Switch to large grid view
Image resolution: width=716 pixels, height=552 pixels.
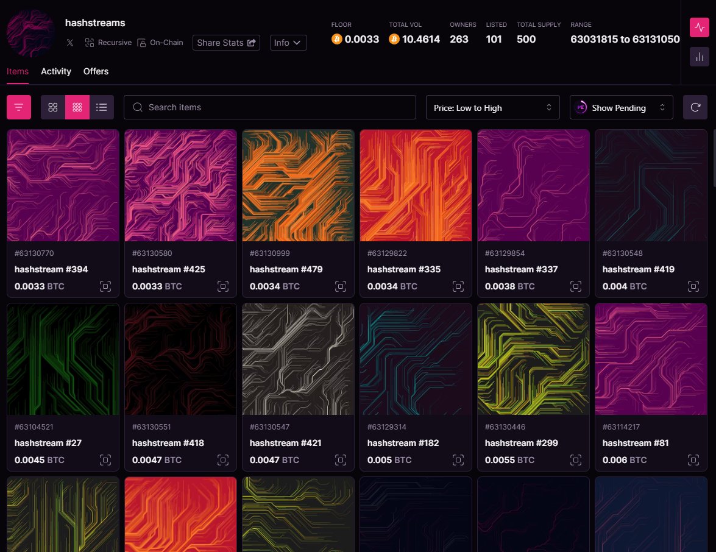(x=53, y=107)
